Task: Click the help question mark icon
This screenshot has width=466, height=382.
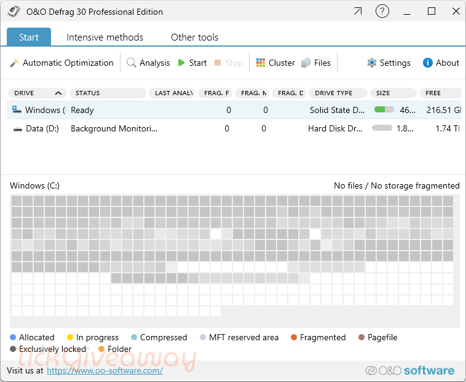Action: click(x=382, y=12)
